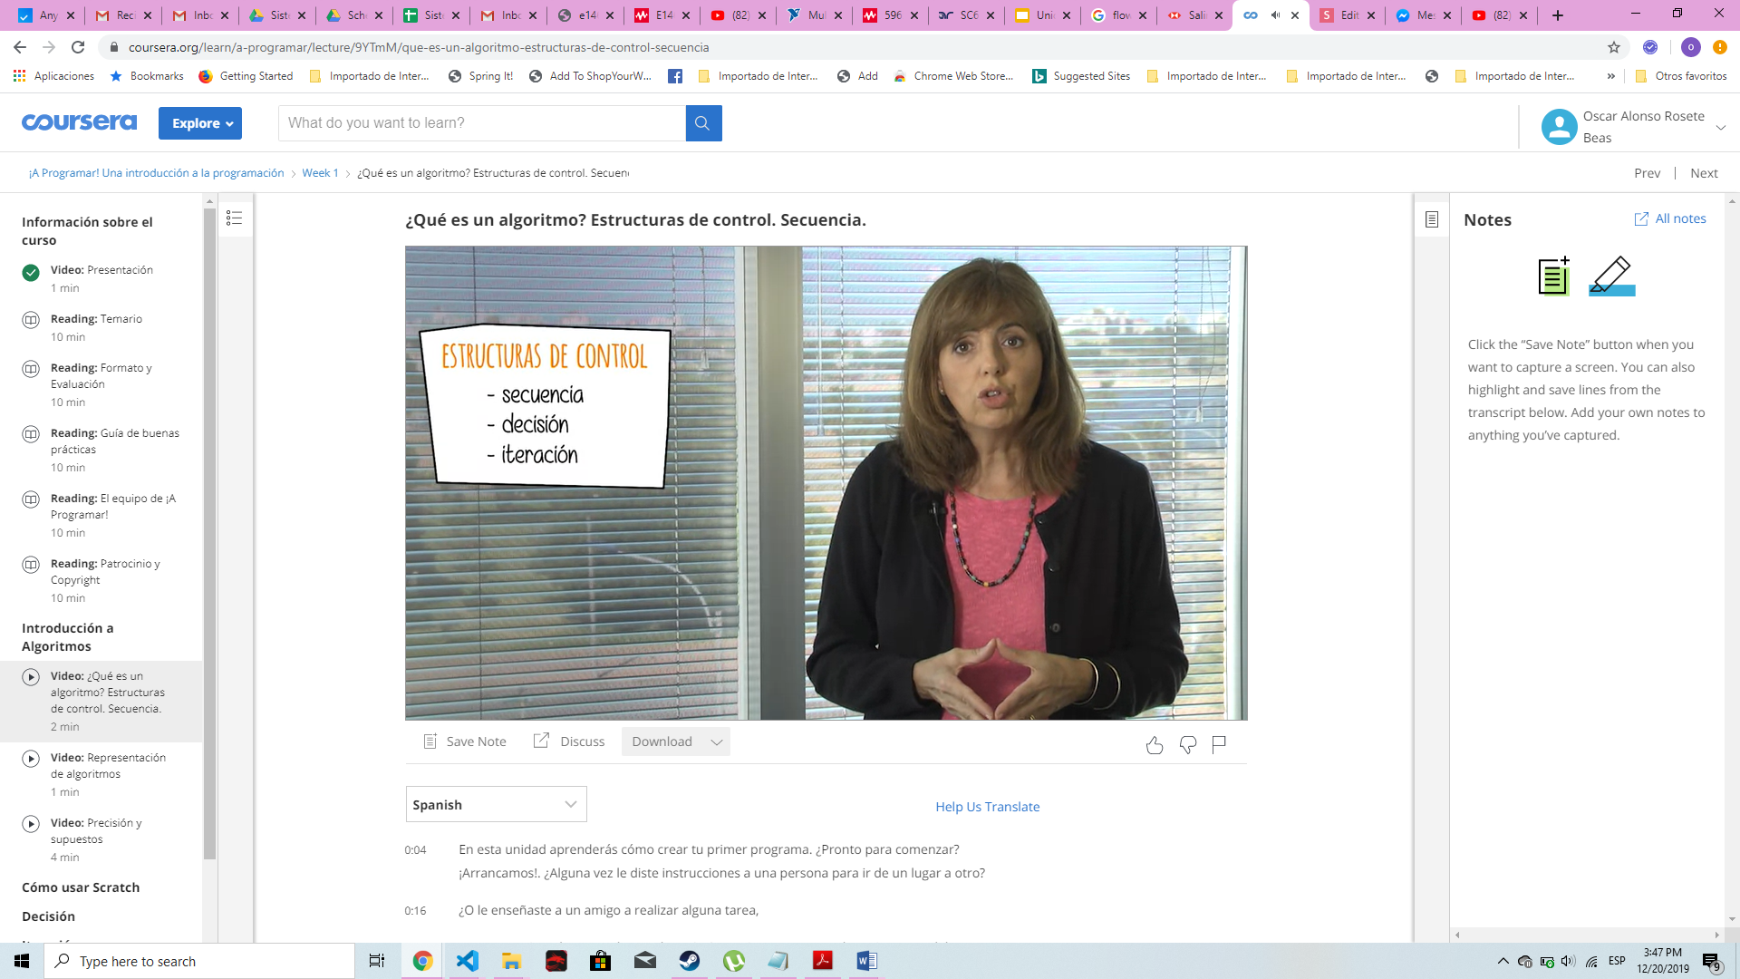Image resolution: width=1740 pixels, height=979 pixels.
Task: Click the flag report icon
Action: click(x=1219, y=744)
